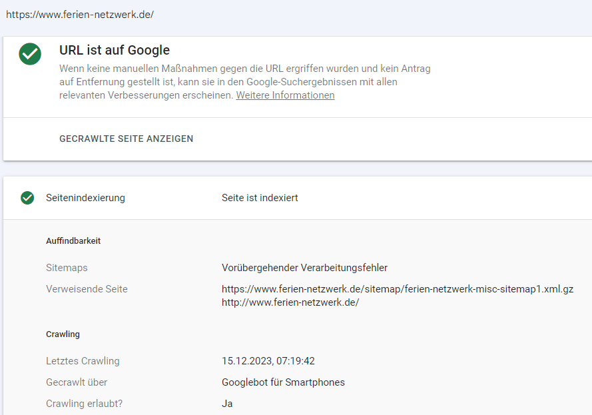Viewport: 592px width, 415px height.
Task: Click the heading URL ist auf Google
Action: pos(115,50)
